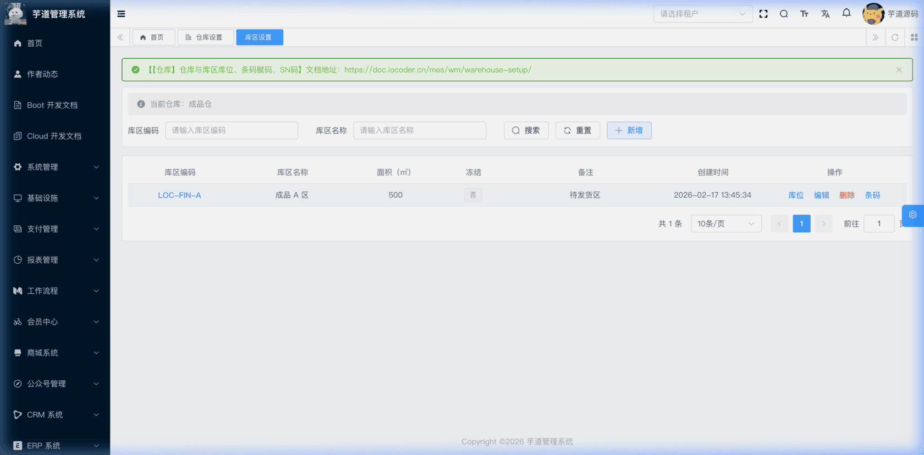Open the floating settings gear

912,215
